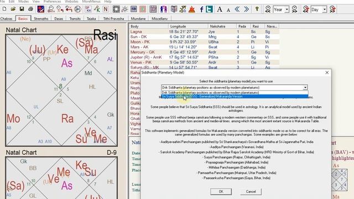This screenshot has width=354, height=199.
Task: Select the Lagna row in table
Action: [204, 32]
